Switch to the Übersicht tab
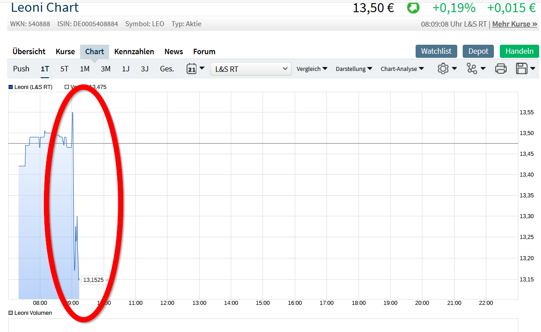The image size is (541, 332). 29,51
